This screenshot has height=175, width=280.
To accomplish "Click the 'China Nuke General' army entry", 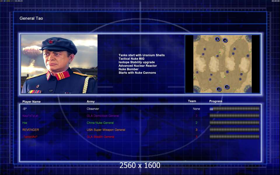I will [x=100, y=123].
